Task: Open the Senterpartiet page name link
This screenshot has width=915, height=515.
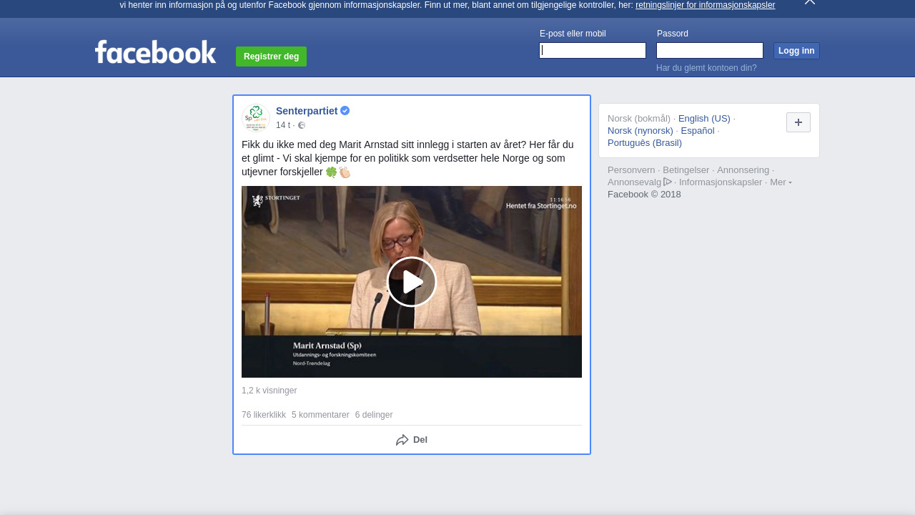Action: pos(307,111)
